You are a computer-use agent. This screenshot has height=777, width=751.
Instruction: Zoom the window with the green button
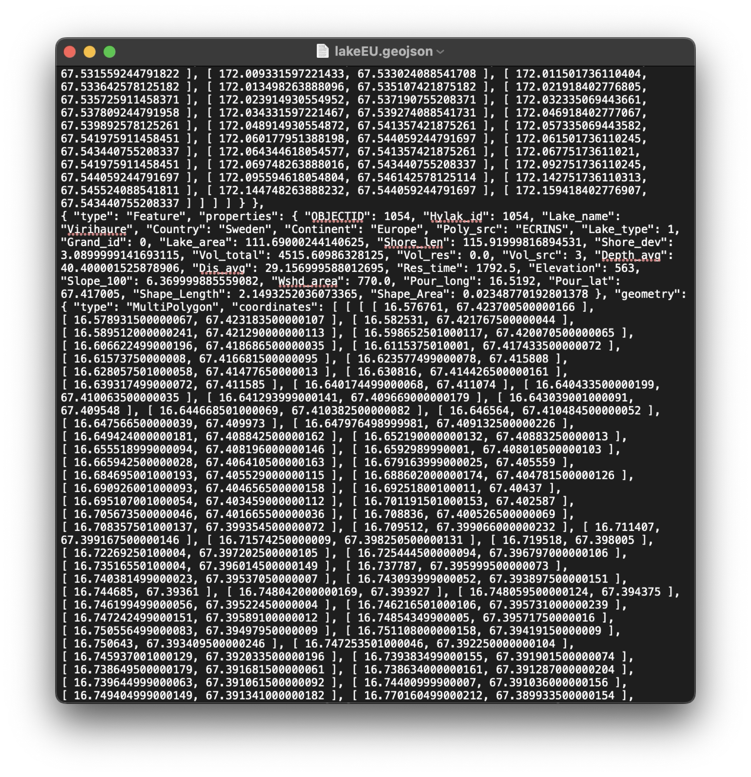point(109,52)
